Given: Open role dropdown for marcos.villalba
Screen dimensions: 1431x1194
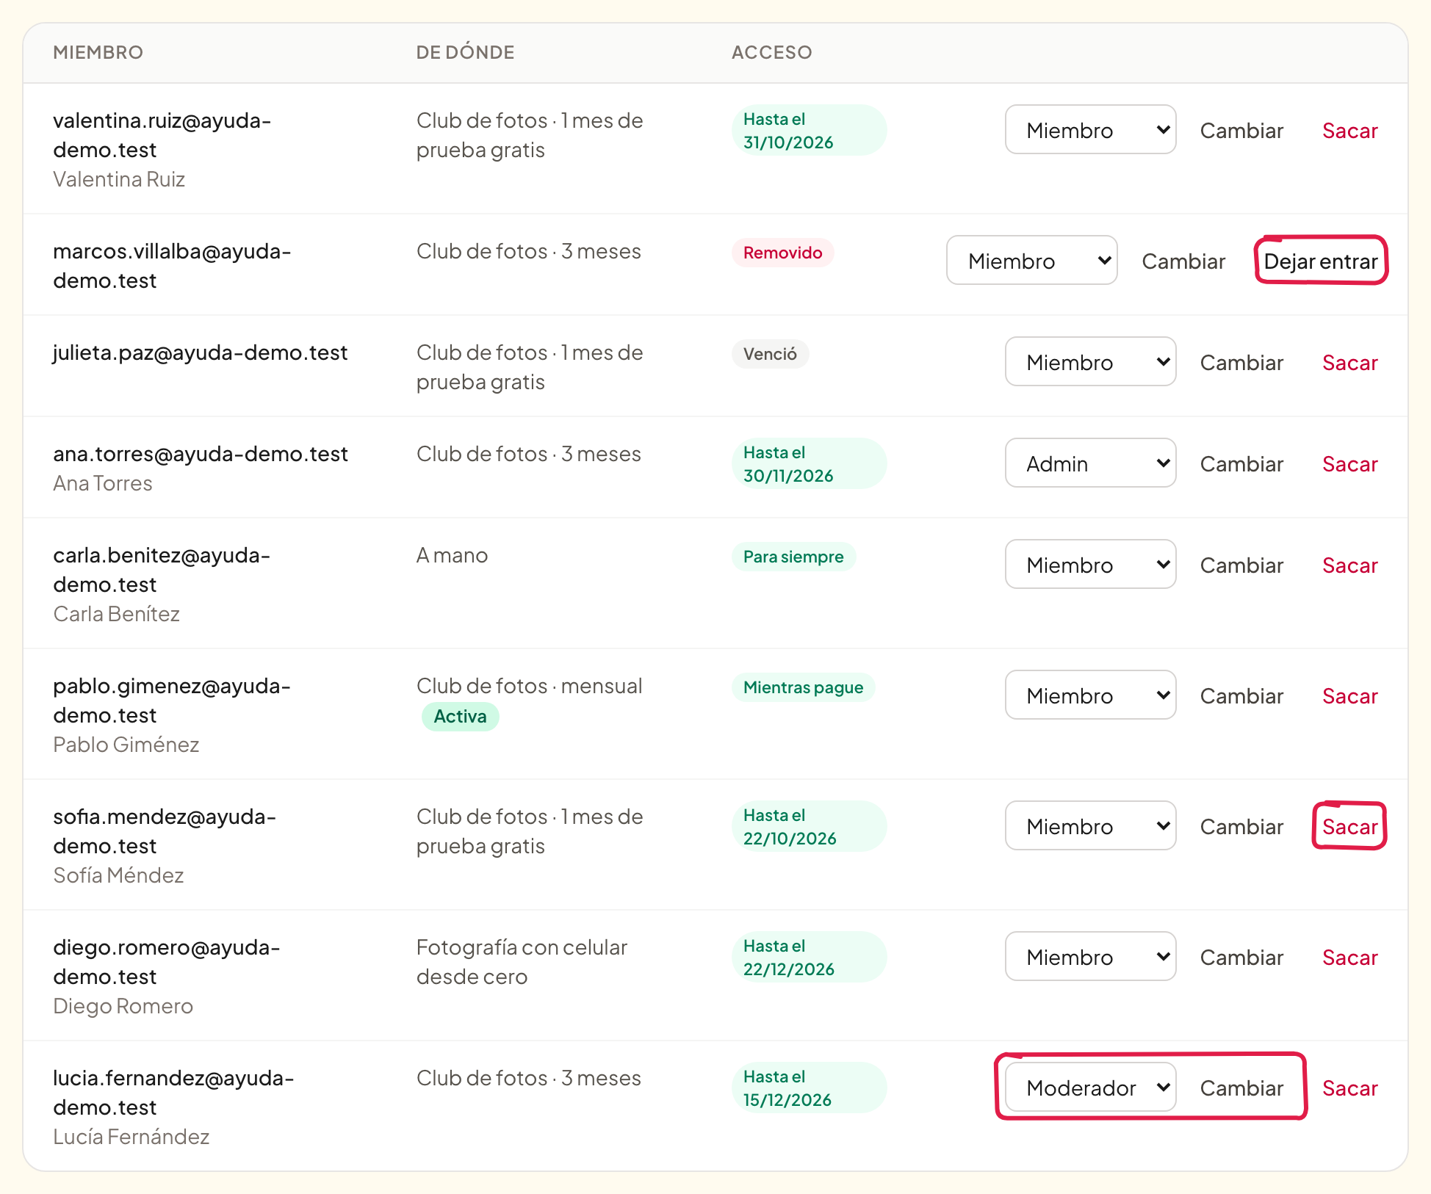Looking at the screenshot, I should pyautogui.click(x=1031, y=261).
